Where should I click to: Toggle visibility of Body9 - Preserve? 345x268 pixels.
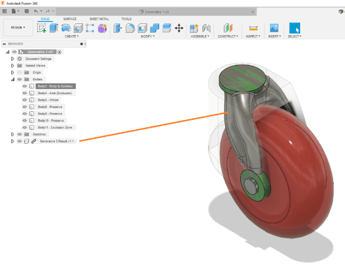pyautogui.click(x=25, y=114)
